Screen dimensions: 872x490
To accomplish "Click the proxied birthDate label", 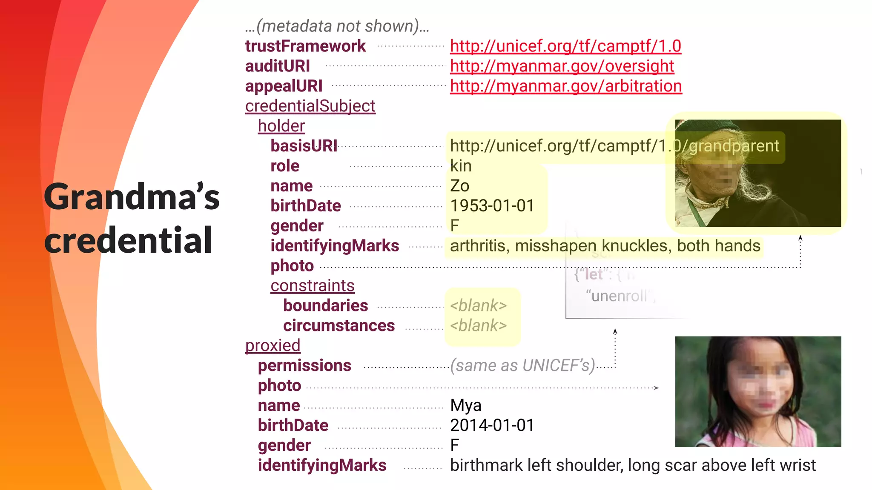I will coord(293,426).
